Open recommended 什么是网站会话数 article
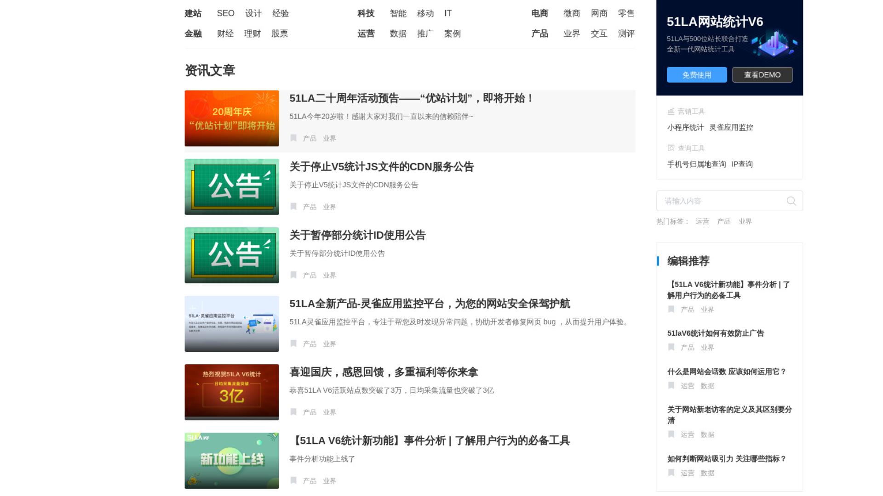The image size is (883, 496). coord(727,372)
